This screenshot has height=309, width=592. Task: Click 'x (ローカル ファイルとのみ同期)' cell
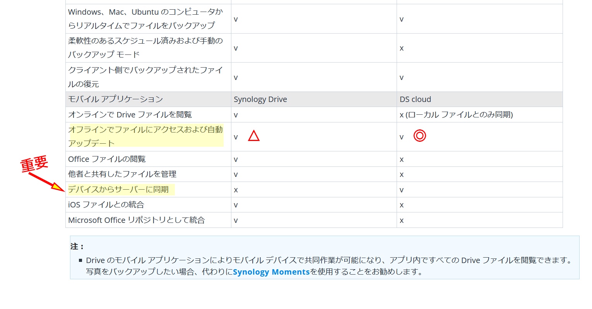(x=456, y=115)
